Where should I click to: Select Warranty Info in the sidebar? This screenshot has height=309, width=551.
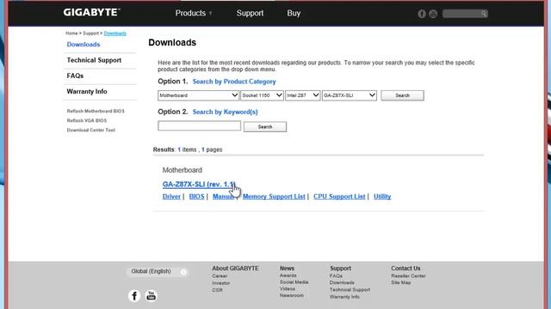click(x=87, y=92)
